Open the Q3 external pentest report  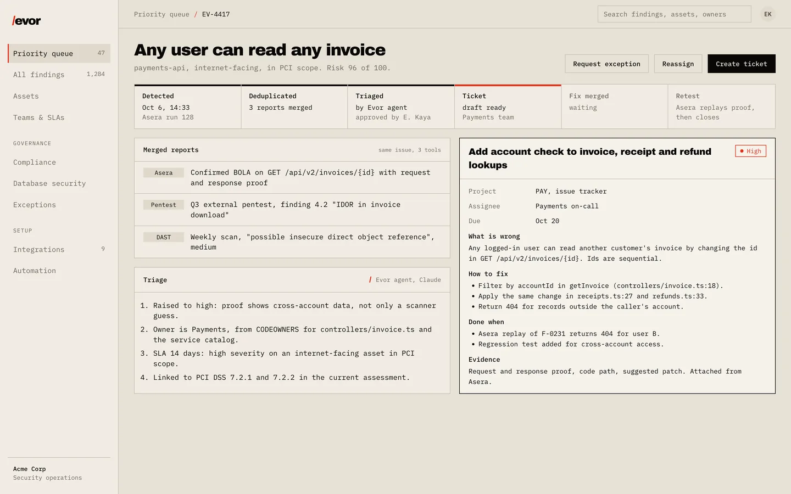(292, 210)
